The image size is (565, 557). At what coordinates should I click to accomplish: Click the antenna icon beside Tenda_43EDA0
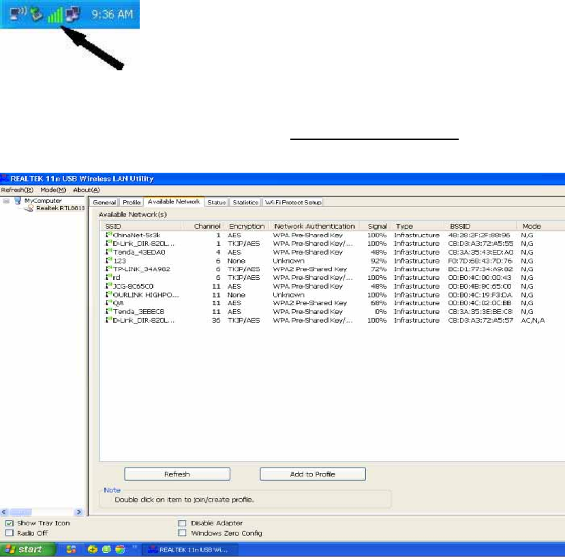point(108,252)
